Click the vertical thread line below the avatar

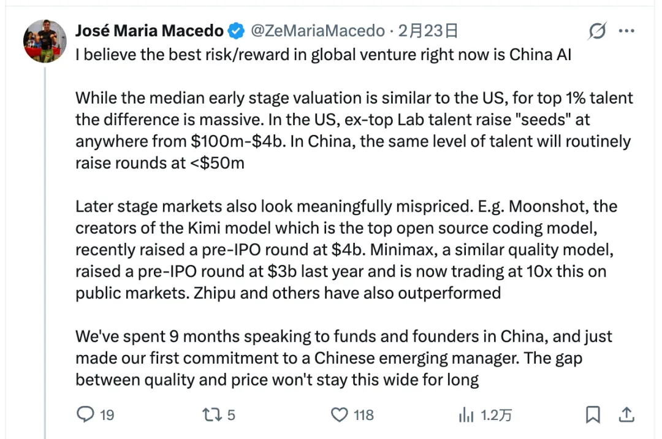pos(45,245)
